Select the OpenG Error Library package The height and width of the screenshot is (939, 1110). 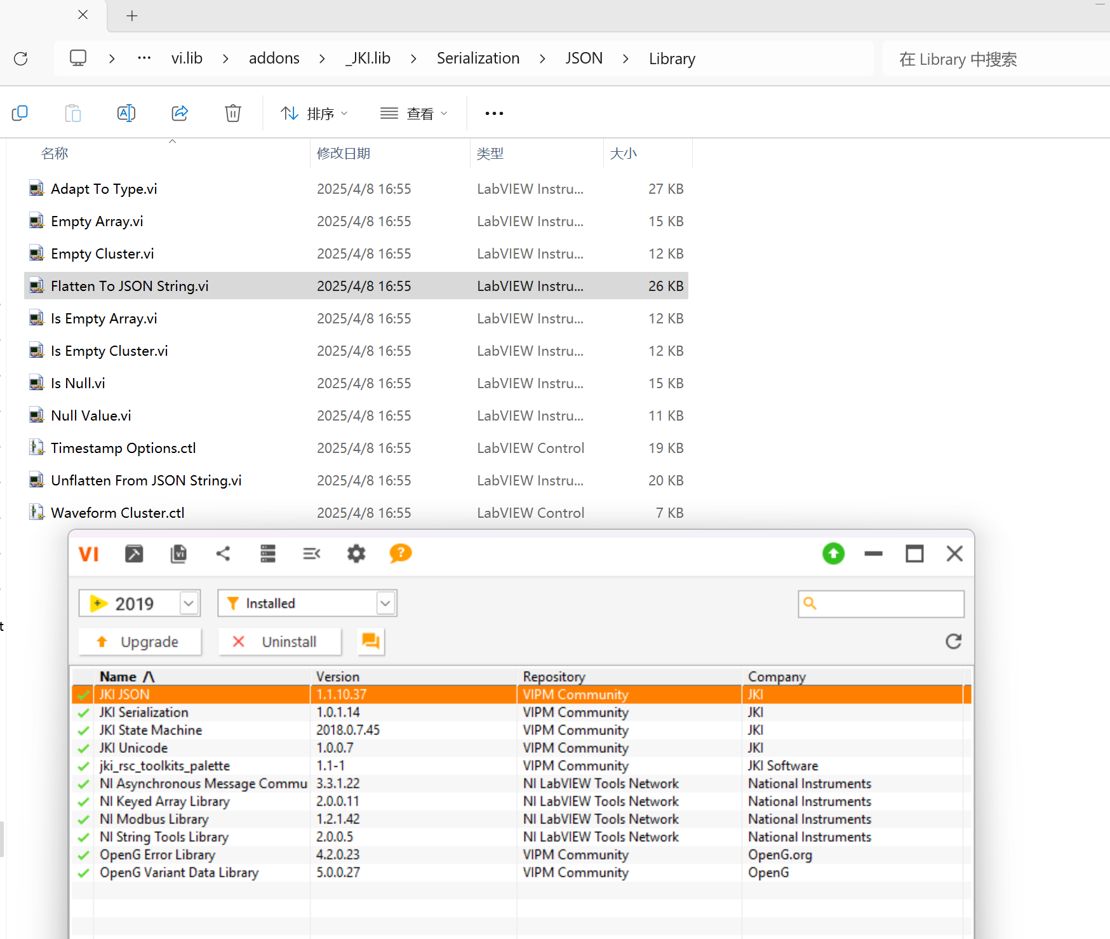(521, 855)
